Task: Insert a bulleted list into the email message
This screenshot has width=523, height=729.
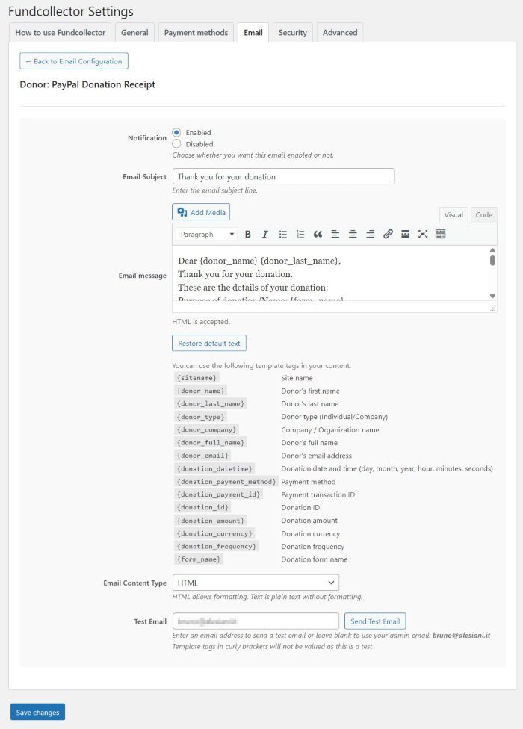Action: coord(282,235)
